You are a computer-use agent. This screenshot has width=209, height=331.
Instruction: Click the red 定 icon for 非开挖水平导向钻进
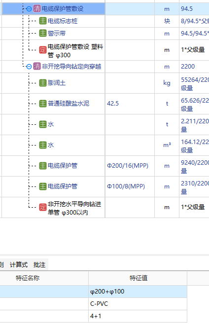[43, 207]
